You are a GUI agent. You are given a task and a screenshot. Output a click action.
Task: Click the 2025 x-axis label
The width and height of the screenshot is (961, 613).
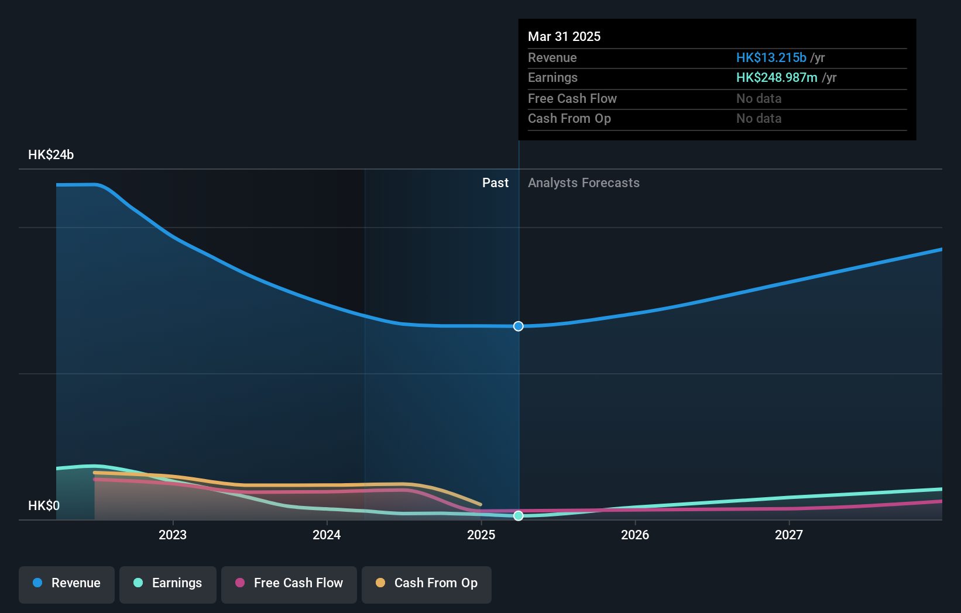coord(481,535)
